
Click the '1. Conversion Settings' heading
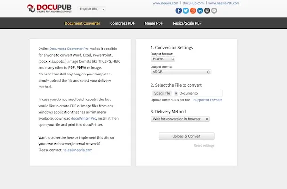click(x=172, y=48)
